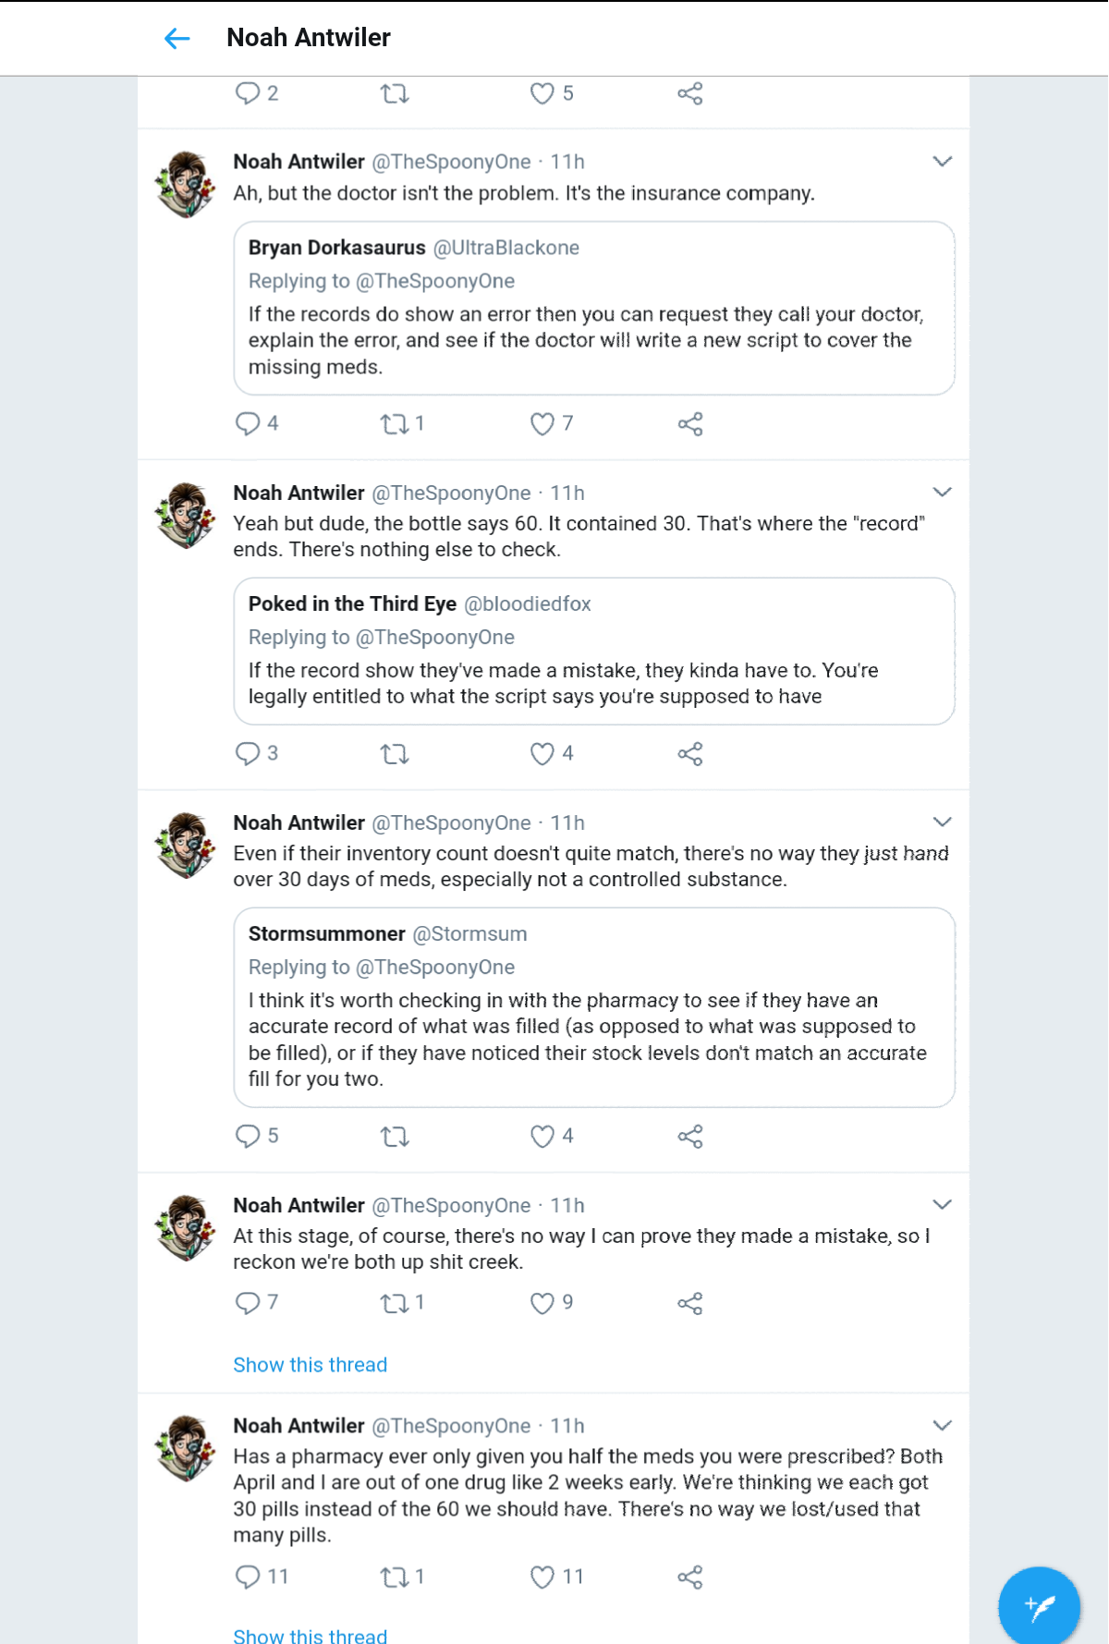This screenshot has height=1644, width=1109.
Task: Compose a new tweet with floating button
Action: click(x=1039, y=1607)
